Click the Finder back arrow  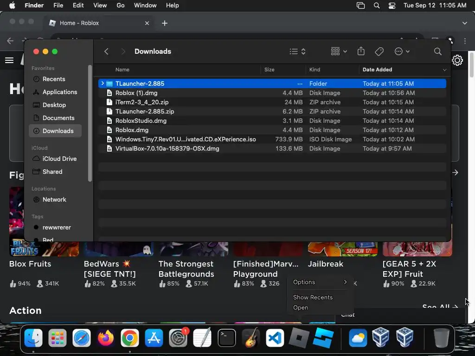(106, 51)
